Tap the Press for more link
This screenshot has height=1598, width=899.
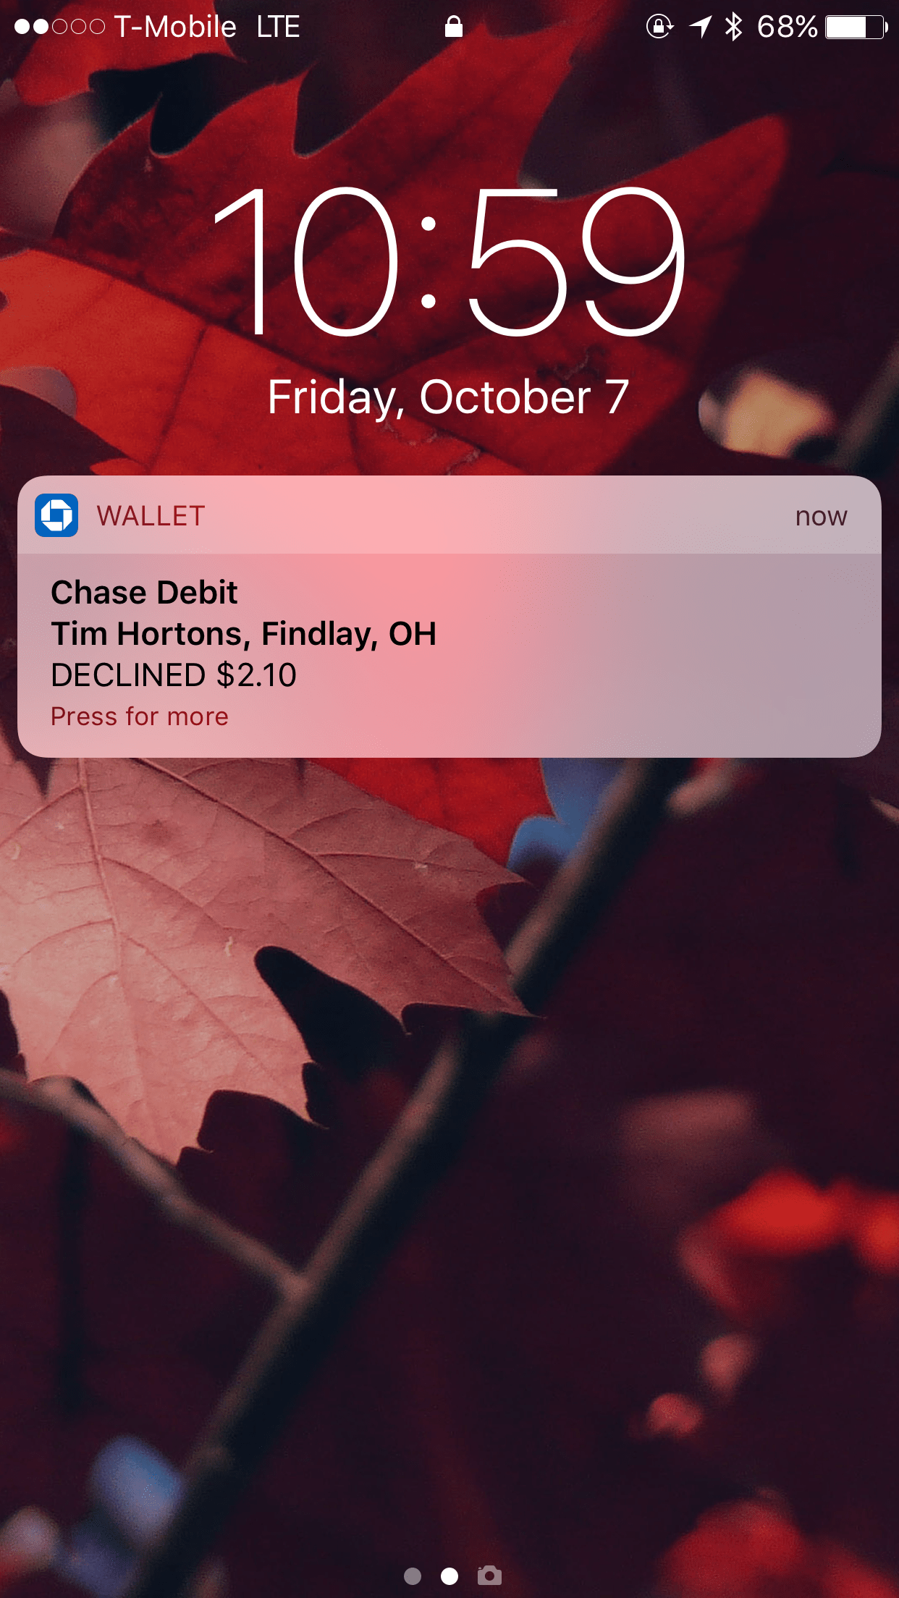pyautogui.click(x=140, y=716)
